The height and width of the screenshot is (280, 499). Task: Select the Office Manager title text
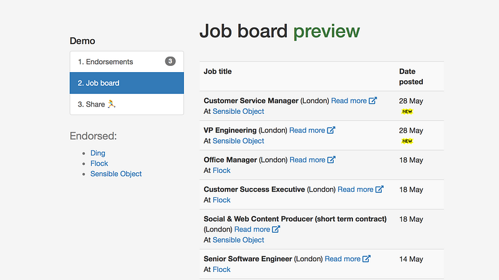(230, 160)
